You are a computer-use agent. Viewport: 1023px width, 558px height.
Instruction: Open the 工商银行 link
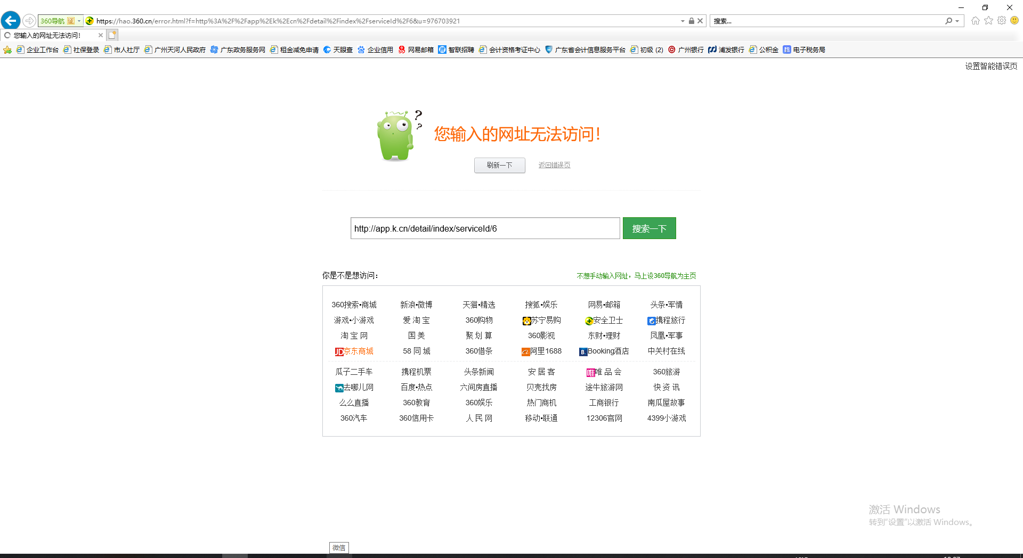pos(604,403)
